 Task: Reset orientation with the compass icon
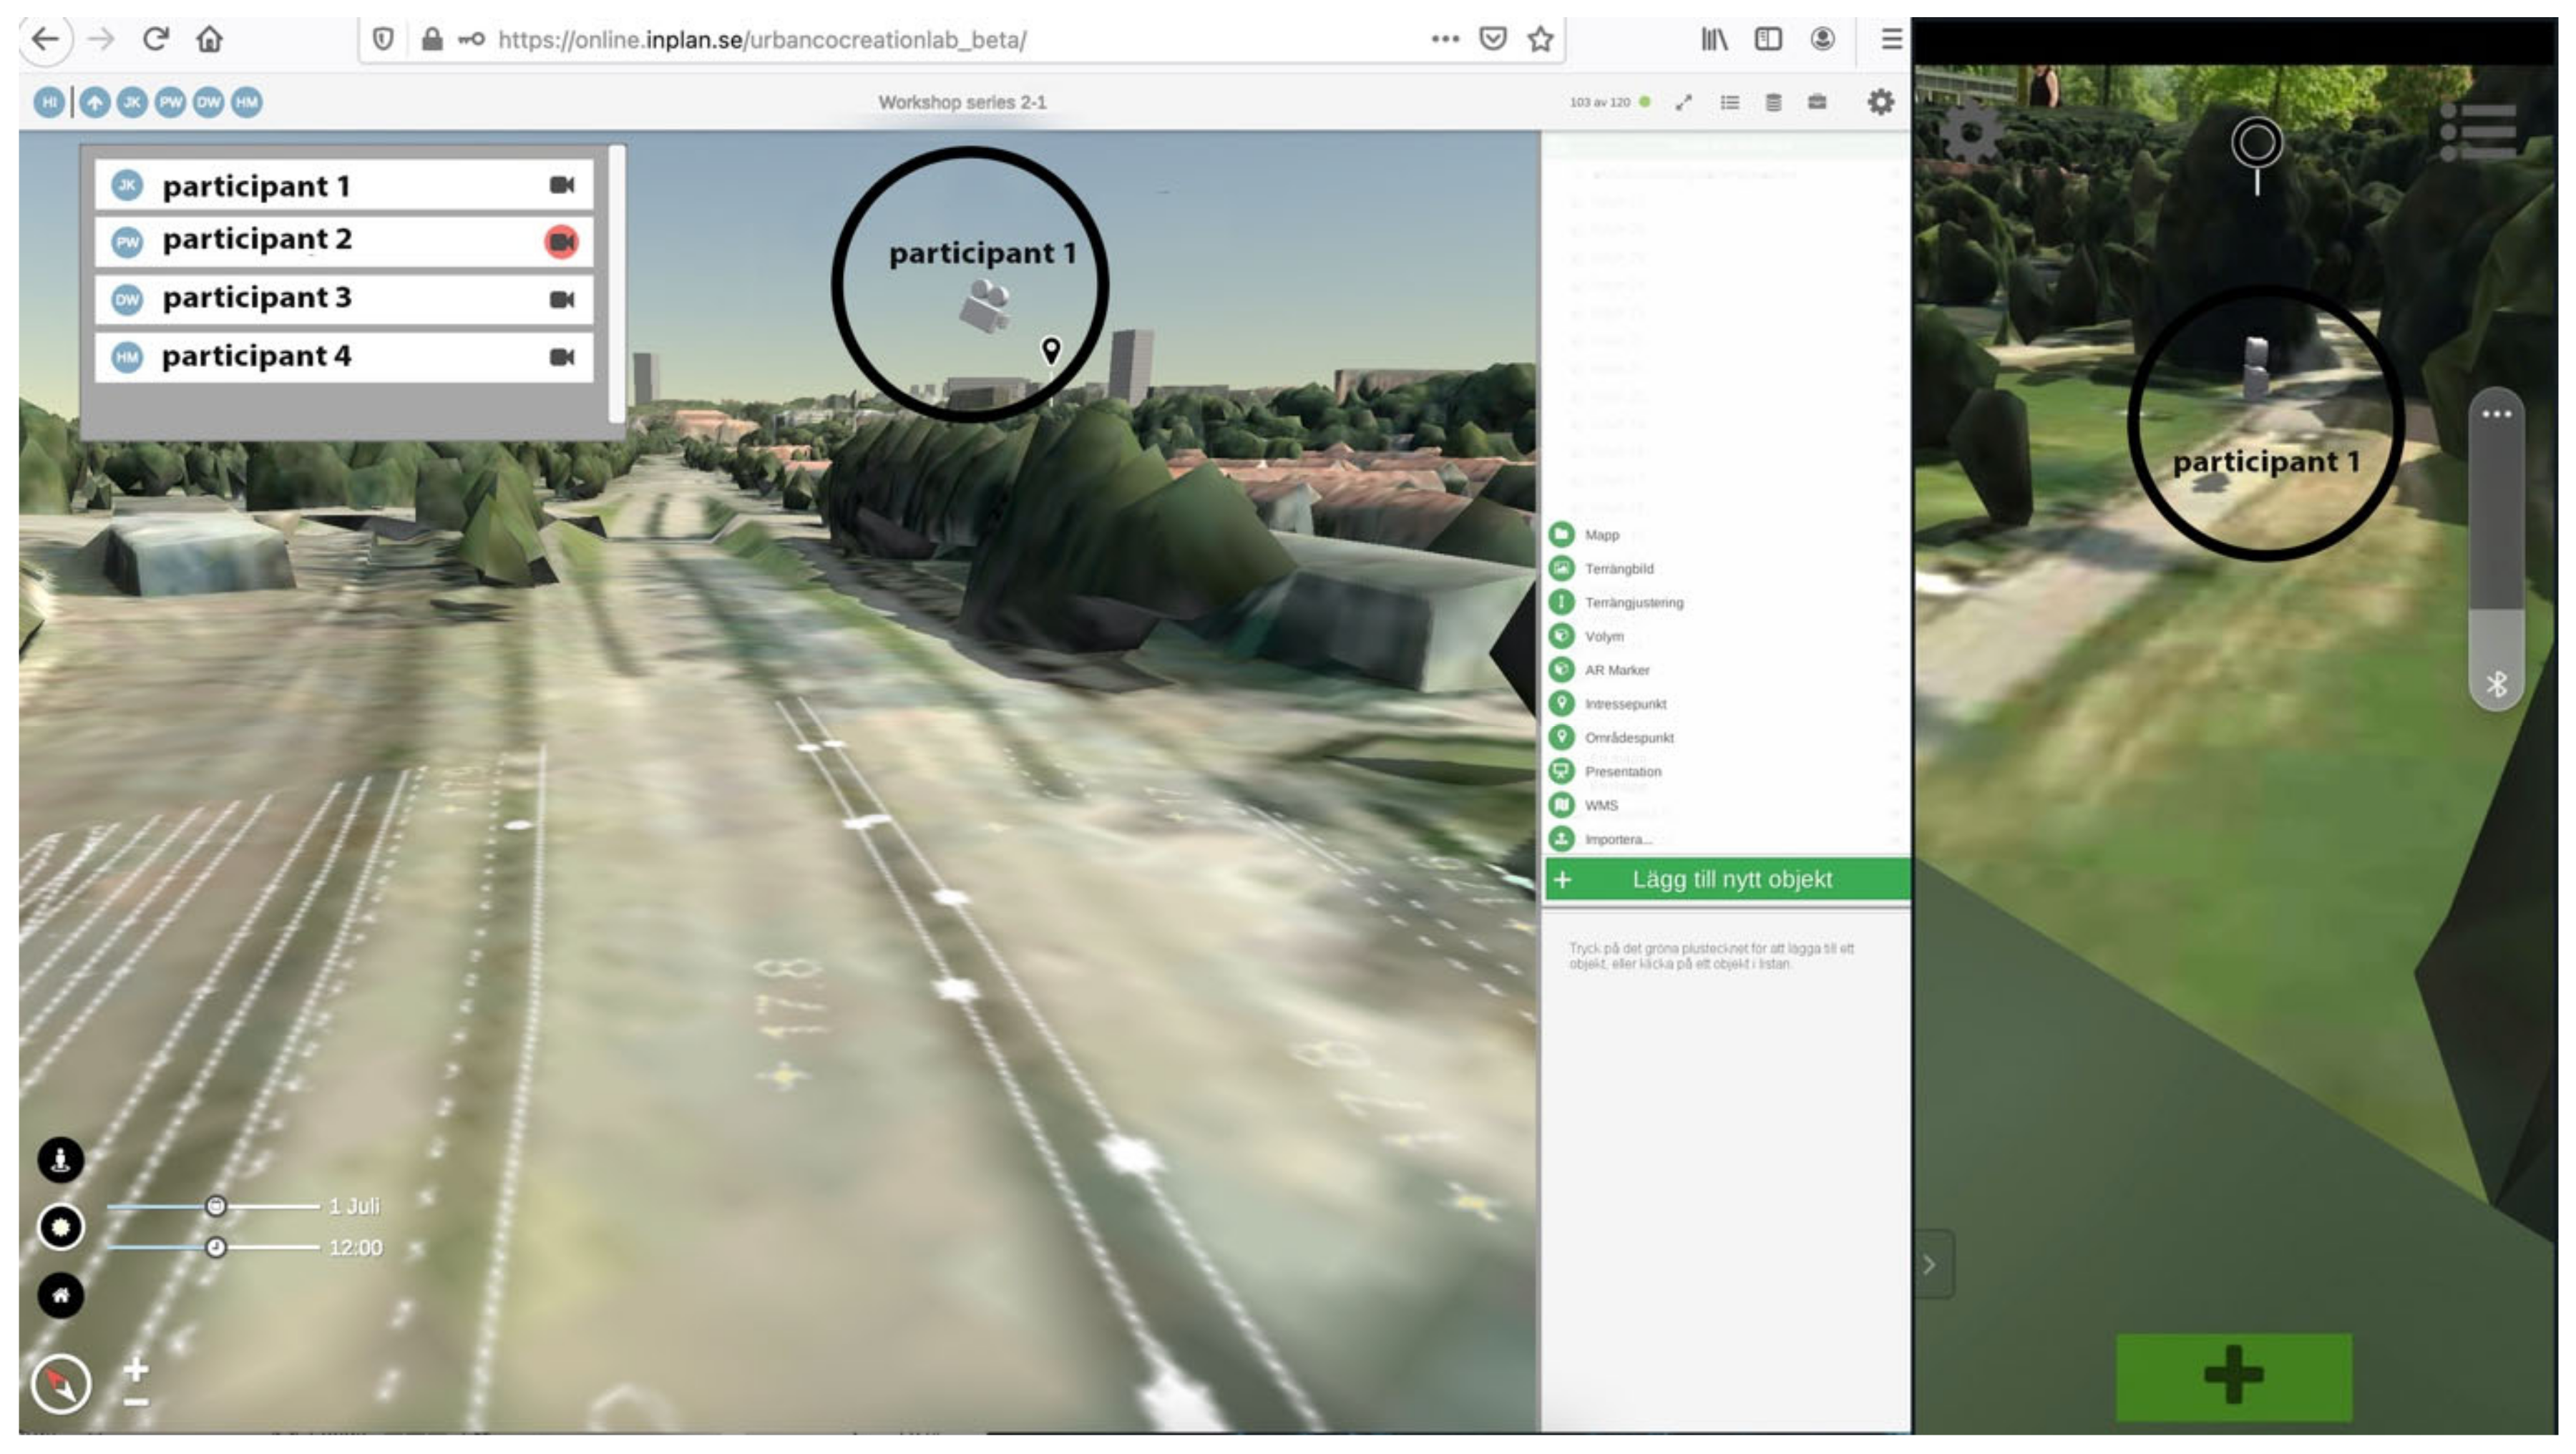point(61,1385)
